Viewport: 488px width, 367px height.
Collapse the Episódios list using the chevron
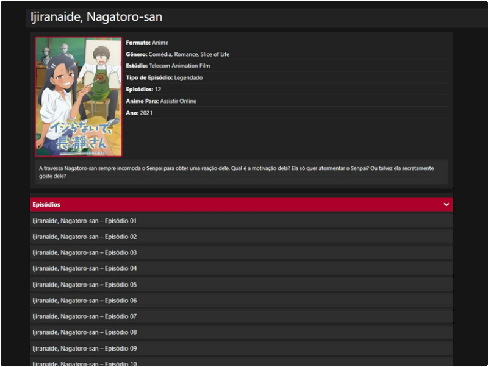446,205
